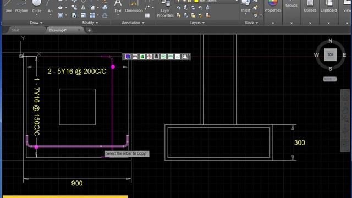Screen dimensions: 352x198
Task: Select the Polyline draw tool
Action: (x=21, y=6)
